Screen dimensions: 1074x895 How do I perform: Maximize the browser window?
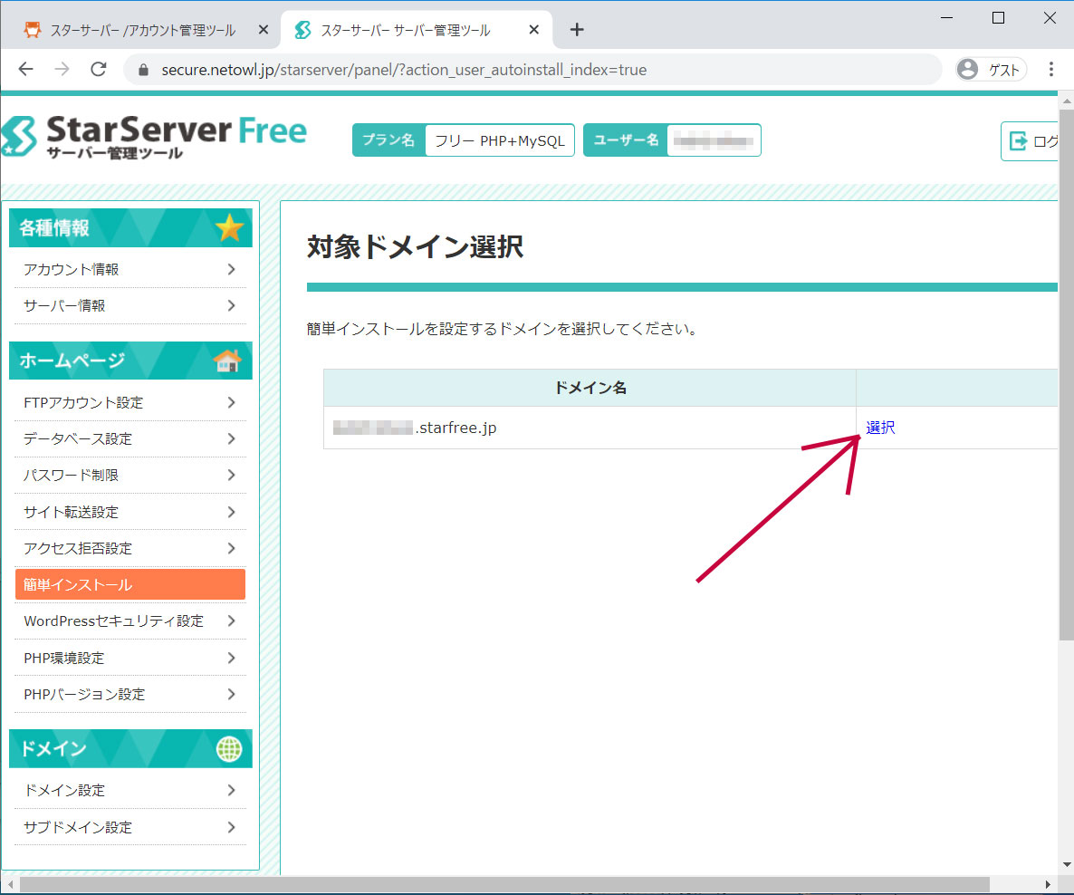pos(998,18)
